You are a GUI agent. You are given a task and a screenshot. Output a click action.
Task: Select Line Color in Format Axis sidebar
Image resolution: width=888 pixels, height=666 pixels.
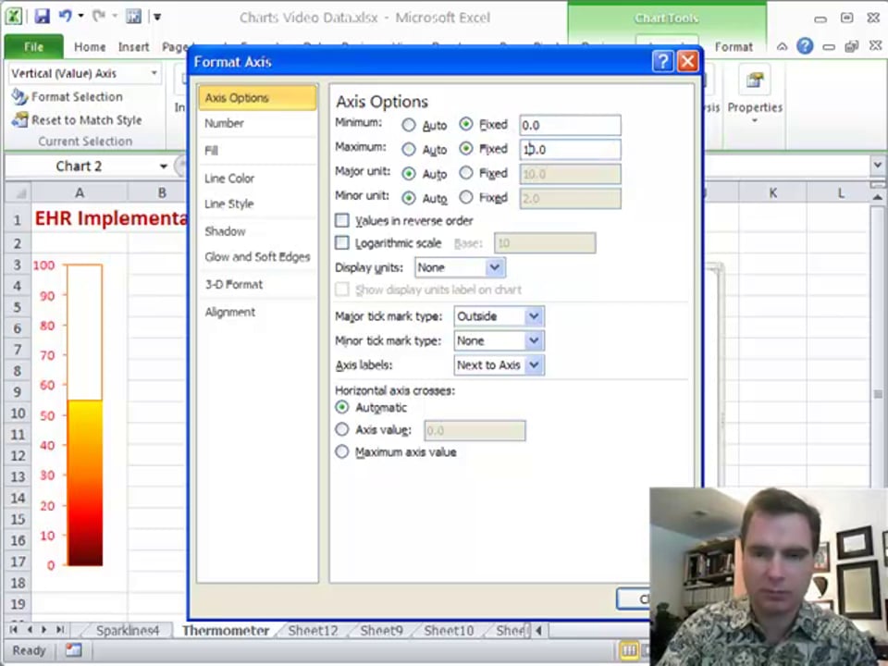(x=229, y=179)
